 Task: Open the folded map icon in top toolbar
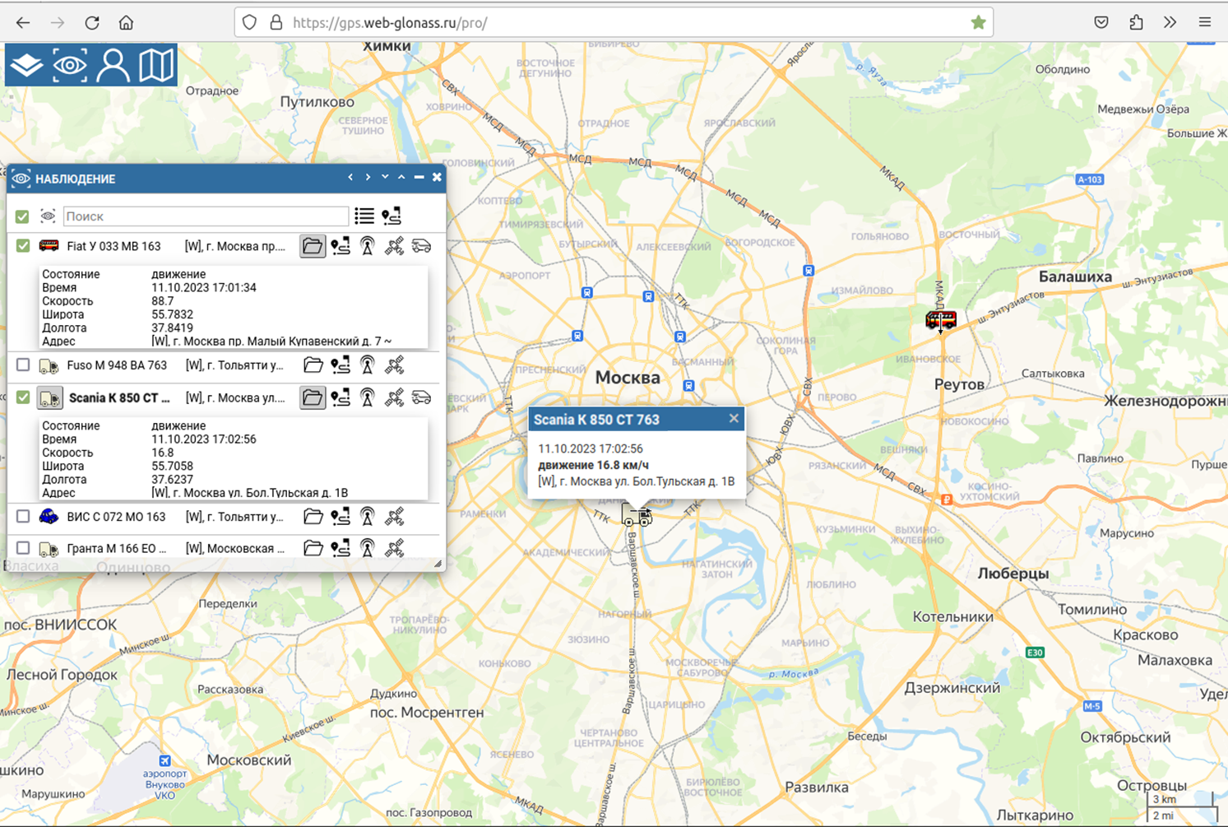point(156,65)
